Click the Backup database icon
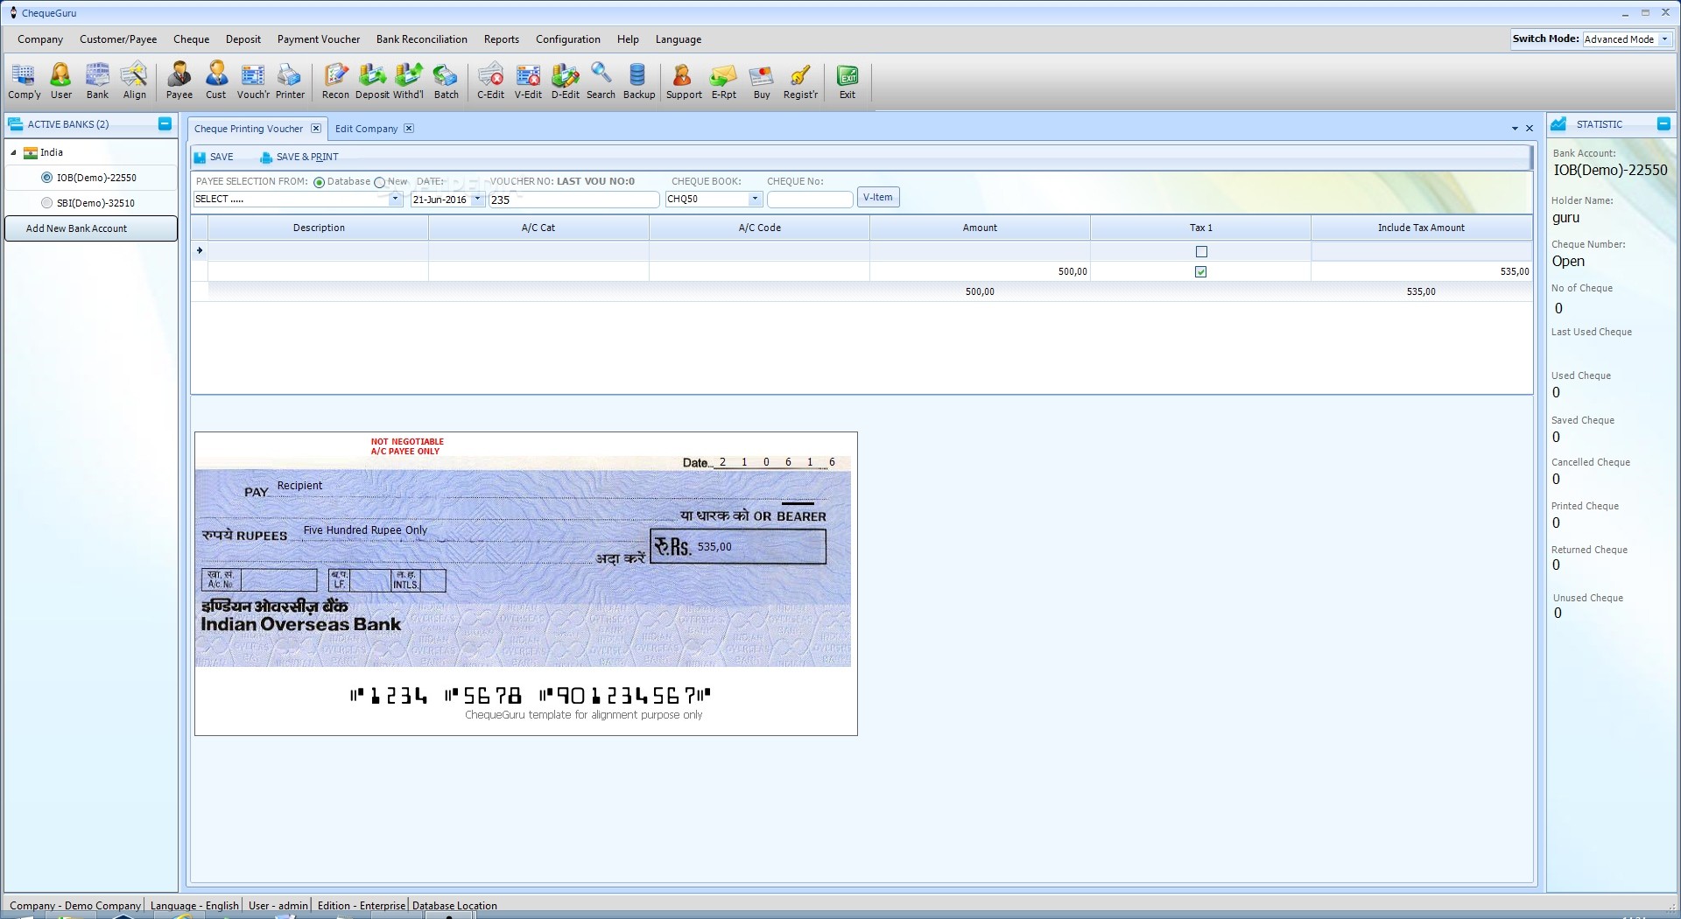Screen dimensions: 1681x919 (638, 81)
